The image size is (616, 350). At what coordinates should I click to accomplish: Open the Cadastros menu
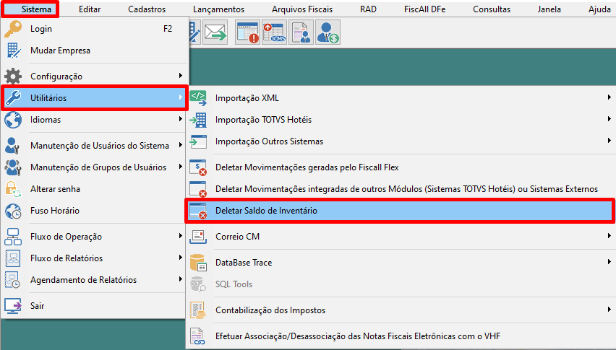(x=147, y=9)
